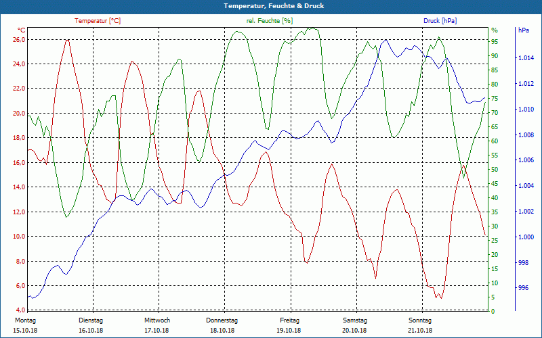Click the 1.008 pressure axis value
This screenshot has height=338, width=542.
coord(526,135)
